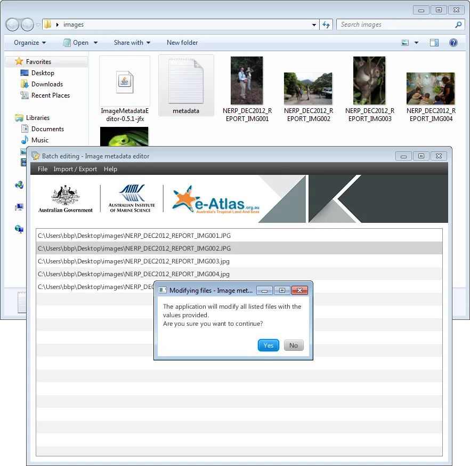This screenshot has height=466, width=470.
Task: Select the metadata text file
Action: (x=186, y=85)
